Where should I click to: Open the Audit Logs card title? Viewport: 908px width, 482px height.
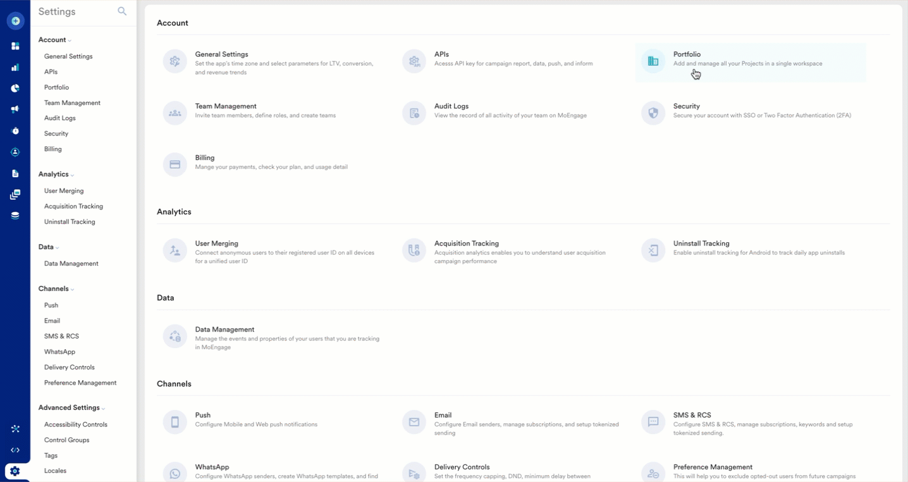click(x=451, y=106)
